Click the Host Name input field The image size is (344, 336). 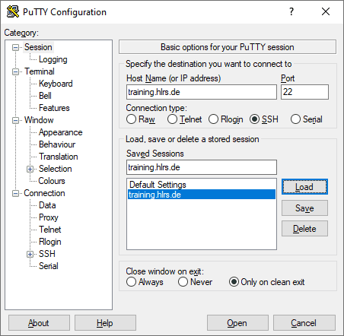click(x=202, y=92)
